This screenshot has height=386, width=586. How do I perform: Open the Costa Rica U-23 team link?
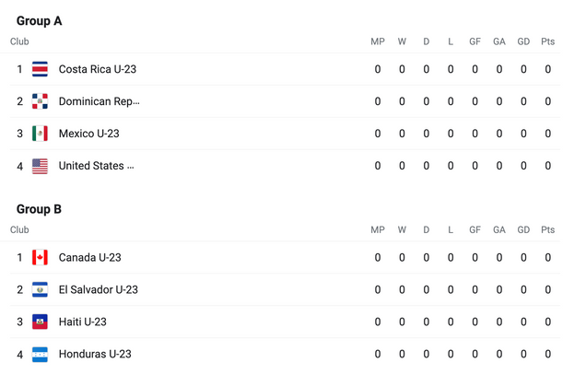97,69
